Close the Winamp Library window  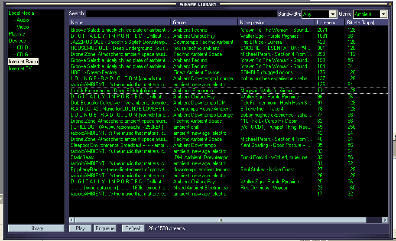(390, 4)
